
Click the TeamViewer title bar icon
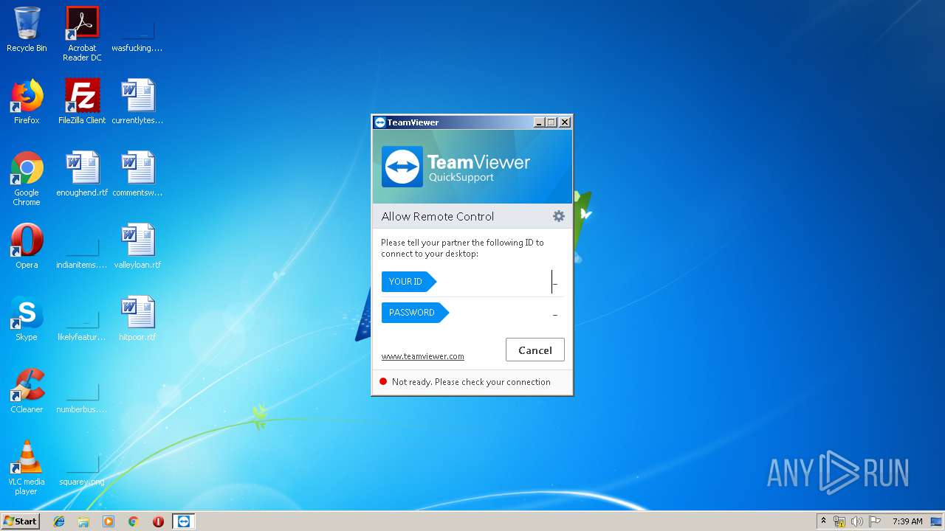point(380,122)
